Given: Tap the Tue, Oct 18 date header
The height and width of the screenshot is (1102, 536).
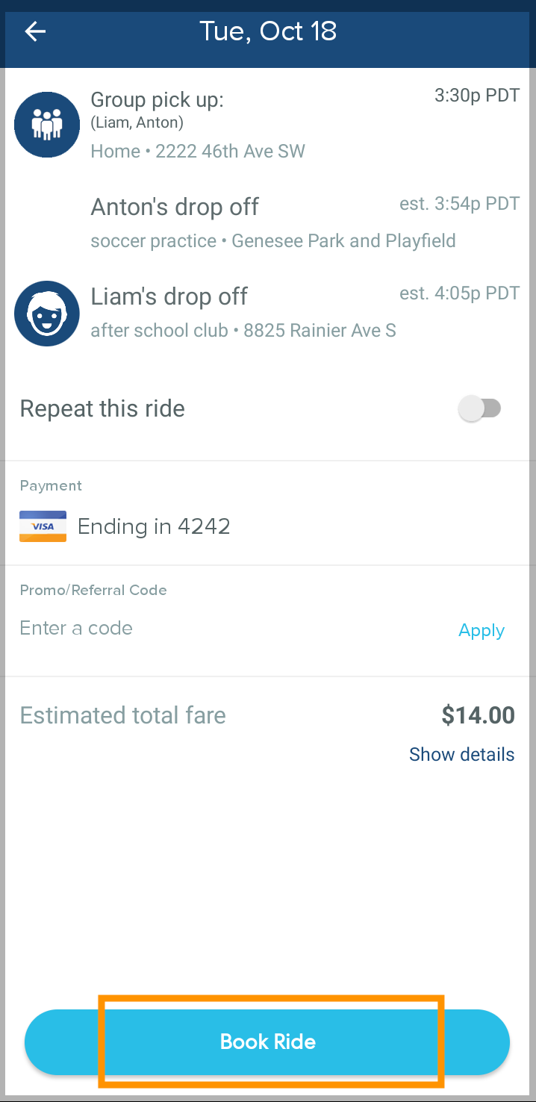Looking at the screenshot, I should [x=268, y=31].
